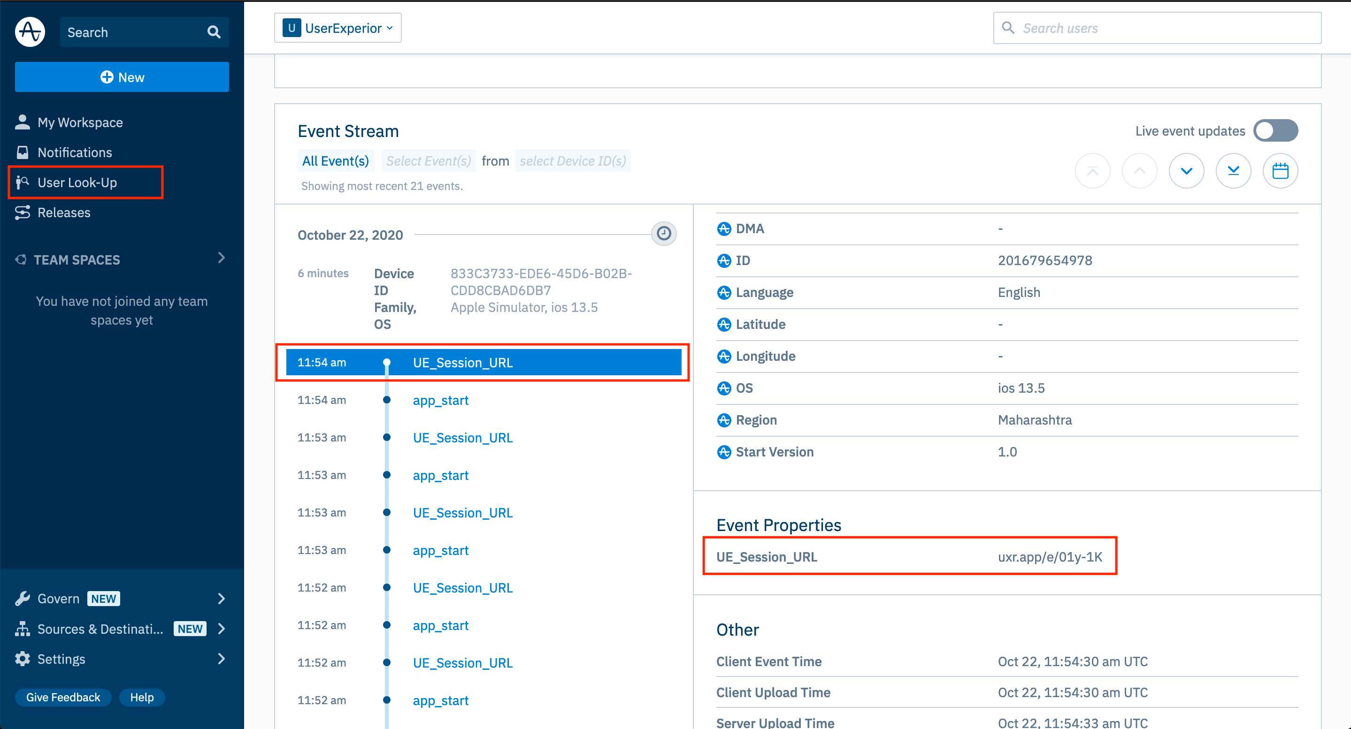Select User Look-Up in the sidebar
This screenshot has height=729, width=1351.
pos(77,182)
